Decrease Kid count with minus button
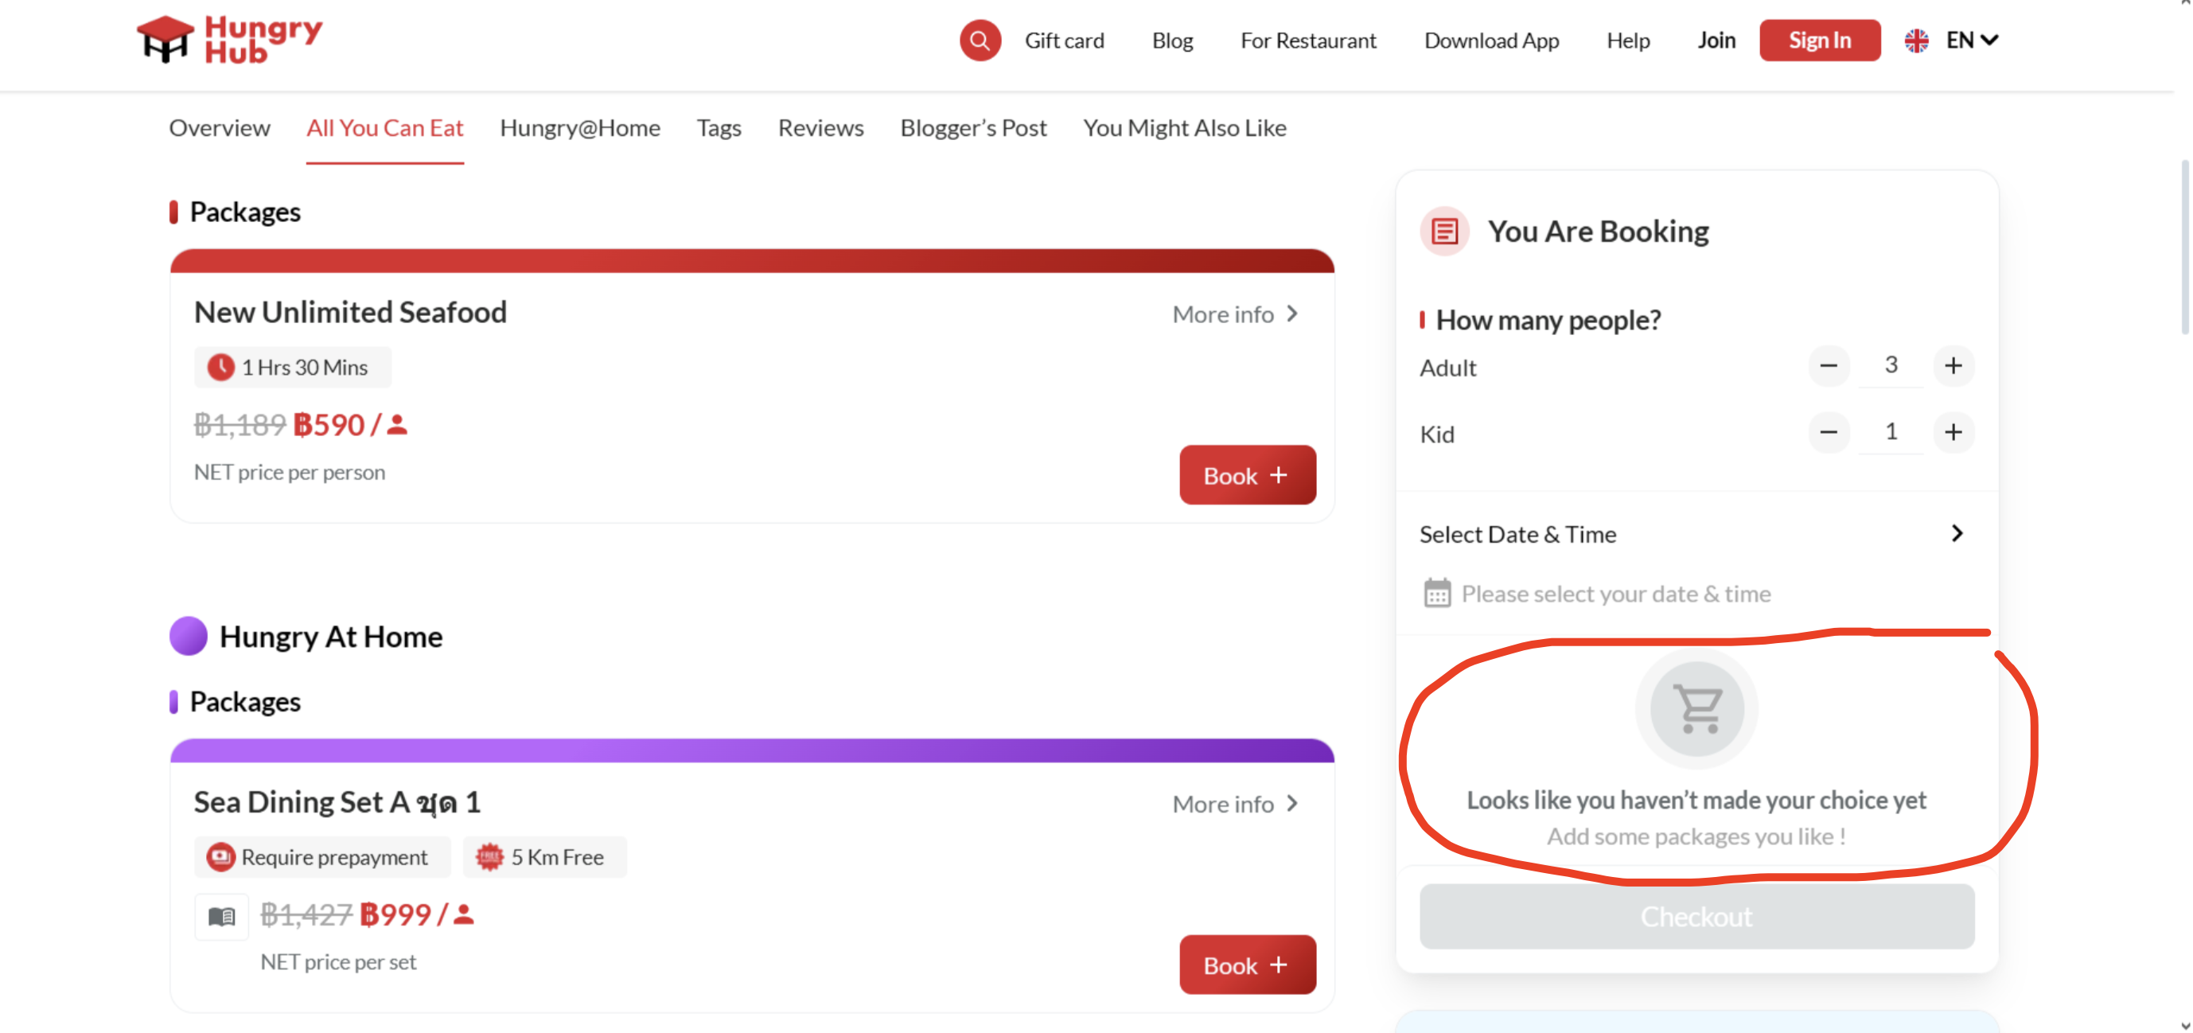Screen dimensions: 2193x1033 click(1828, 433)
